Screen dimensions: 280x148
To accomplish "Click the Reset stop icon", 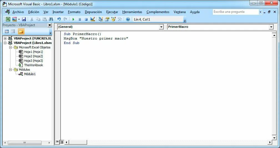I will [x=86, y=19].
